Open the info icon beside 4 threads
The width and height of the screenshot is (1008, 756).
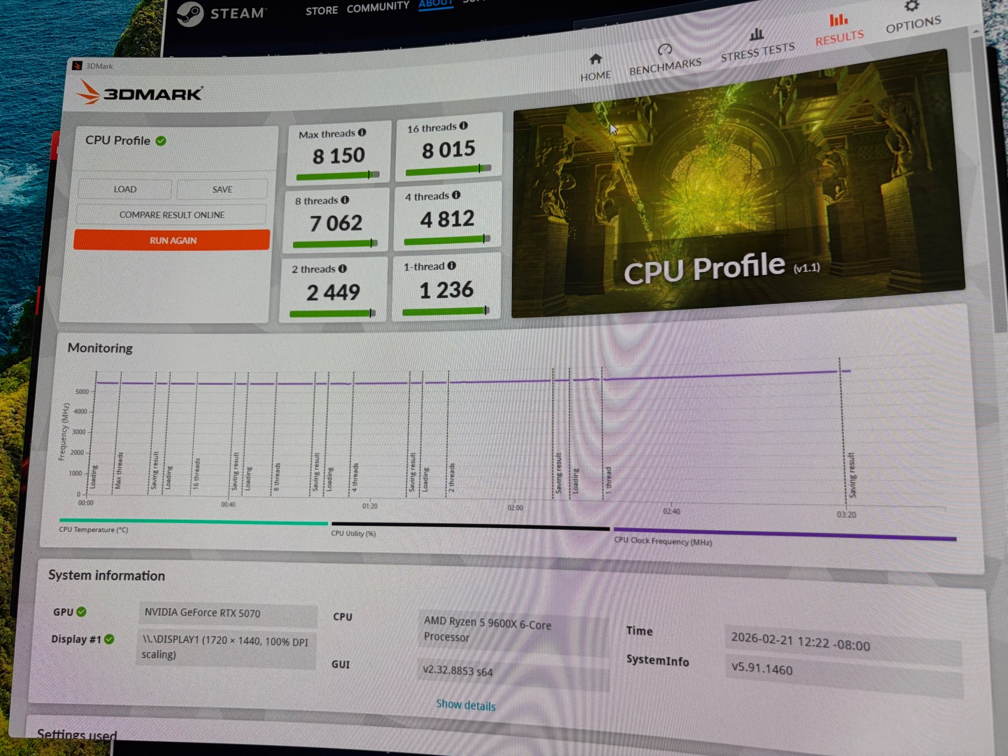click(x=456, y=195)
